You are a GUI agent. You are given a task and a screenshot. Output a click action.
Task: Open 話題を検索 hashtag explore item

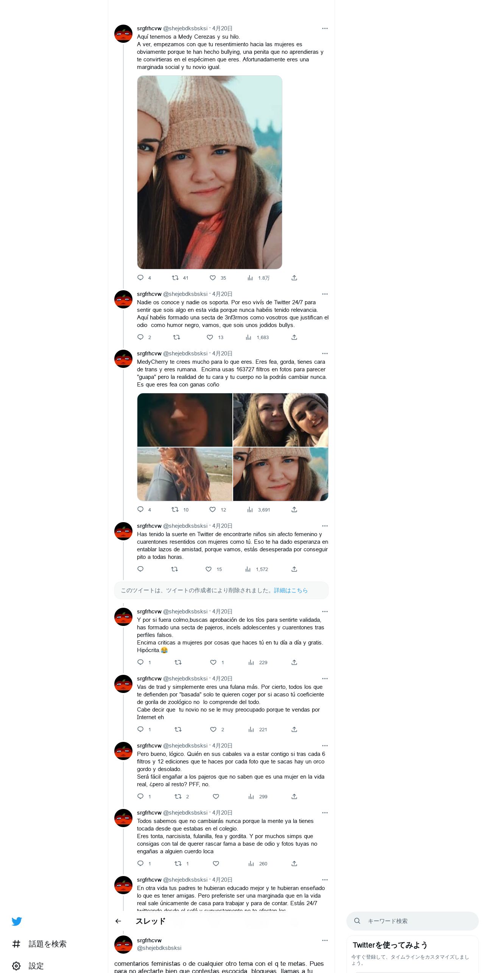pos(39,944)
